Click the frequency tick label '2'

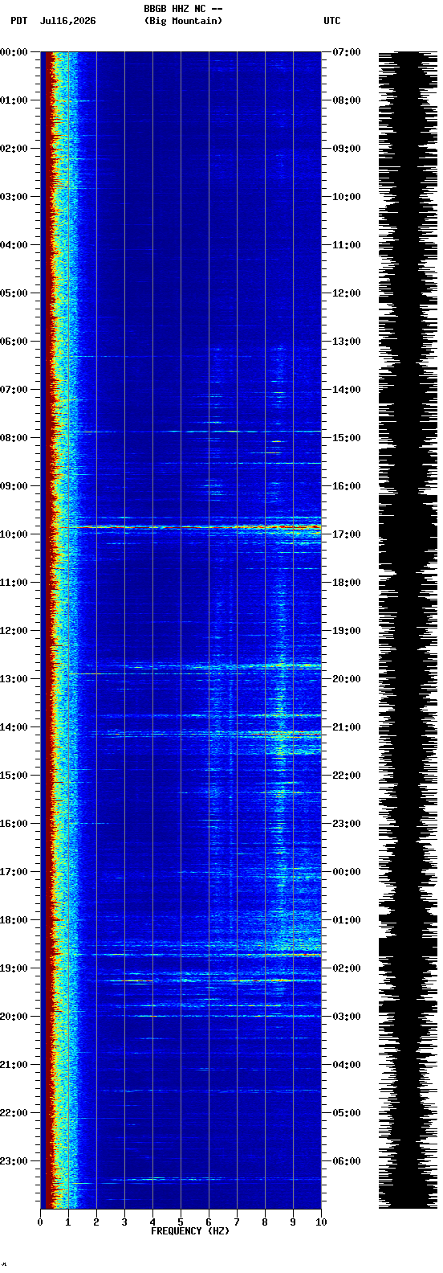click(96, 1222)
